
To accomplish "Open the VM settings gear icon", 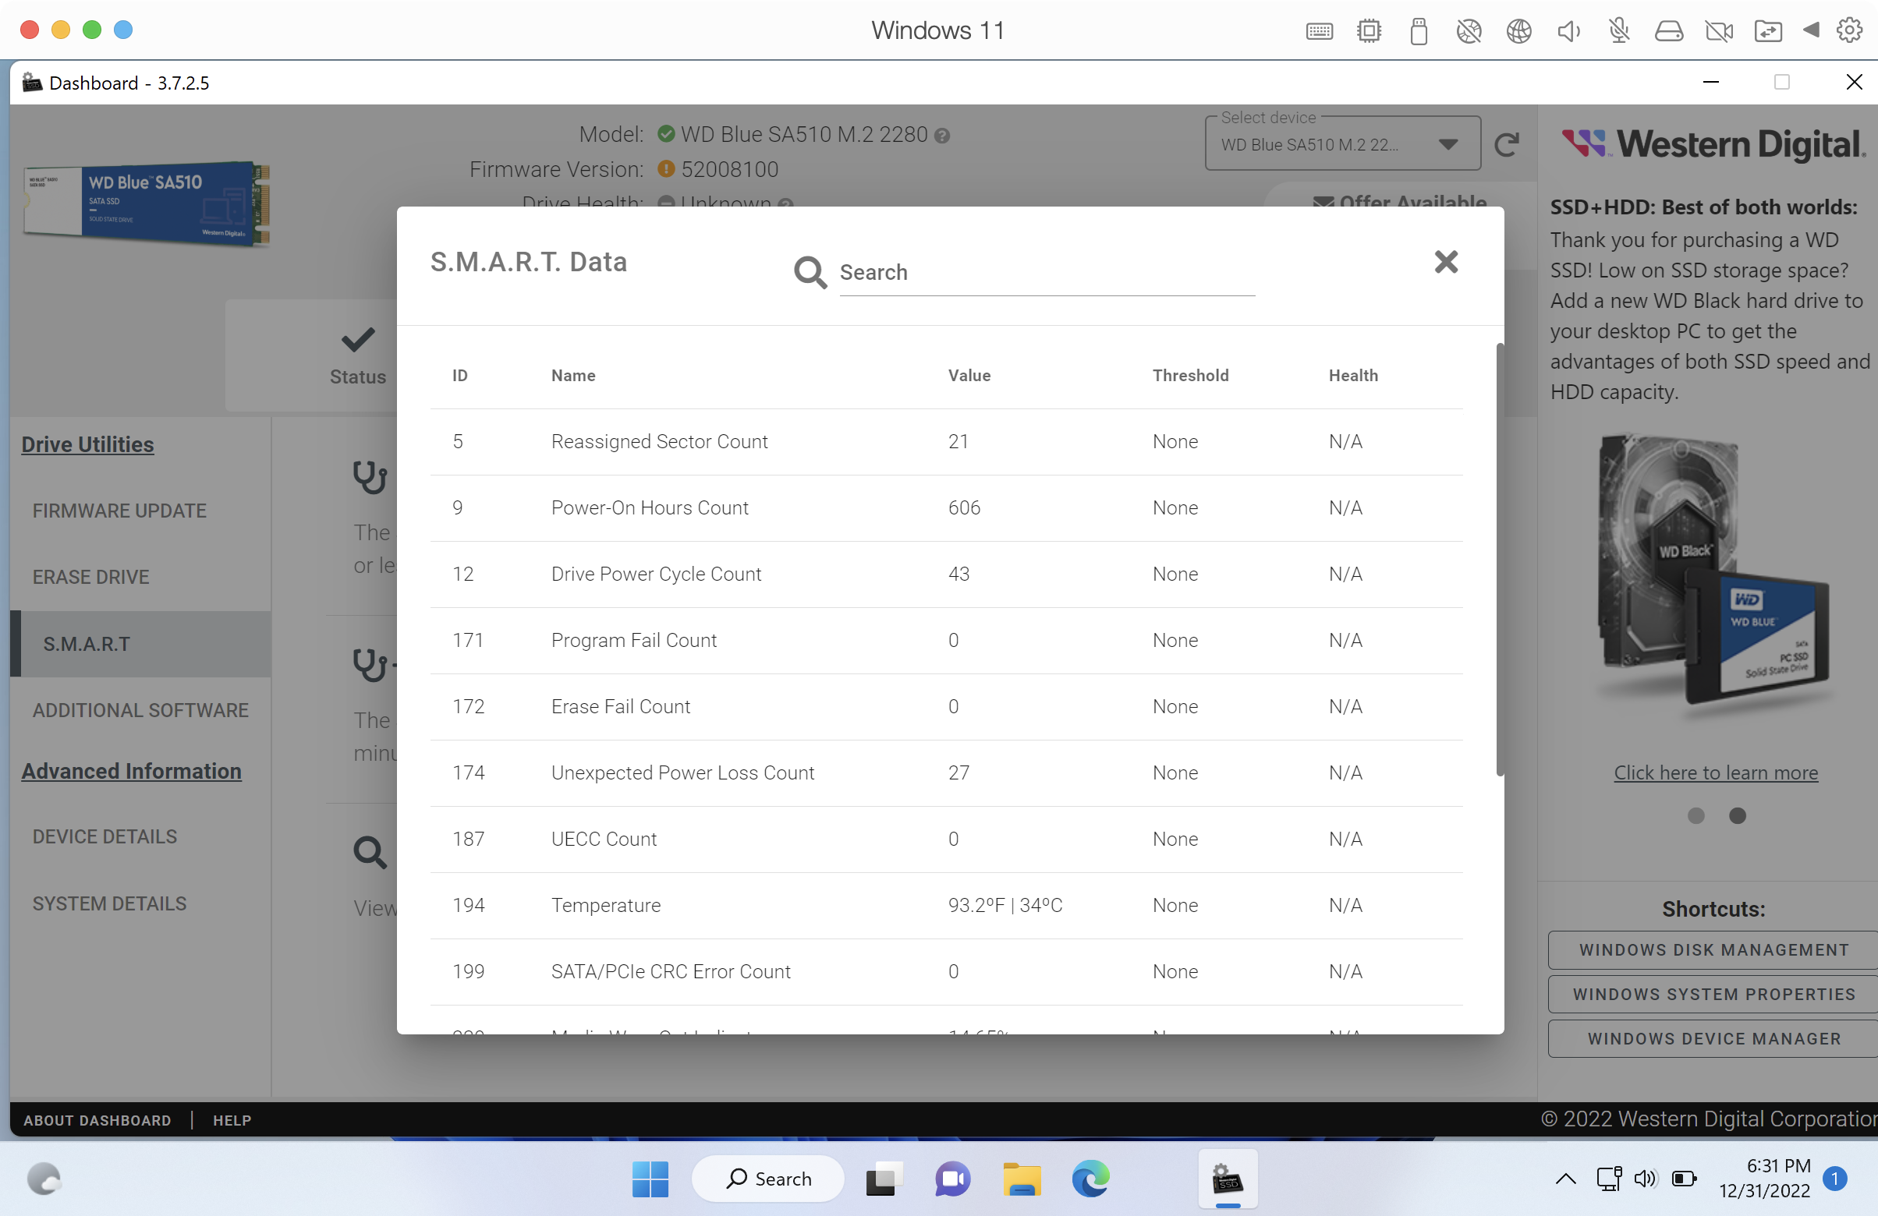I will [1849, 30].
